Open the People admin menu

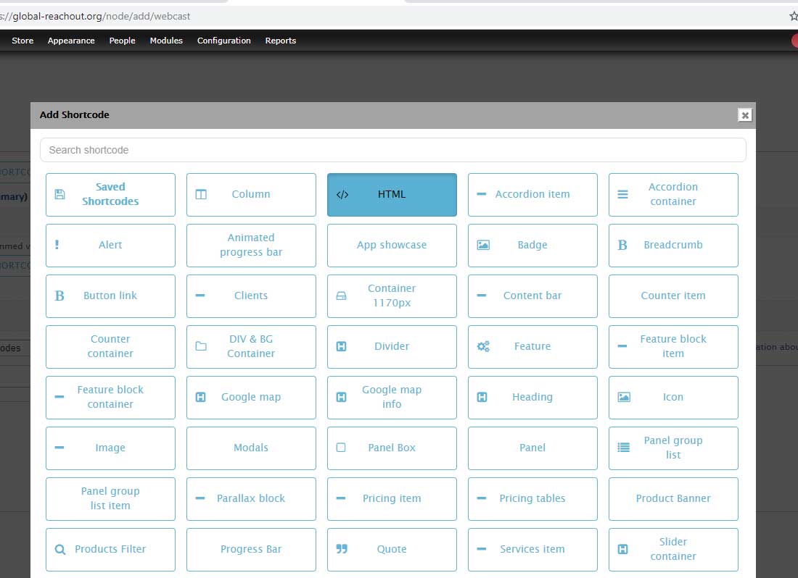click(x=122, y=41)
